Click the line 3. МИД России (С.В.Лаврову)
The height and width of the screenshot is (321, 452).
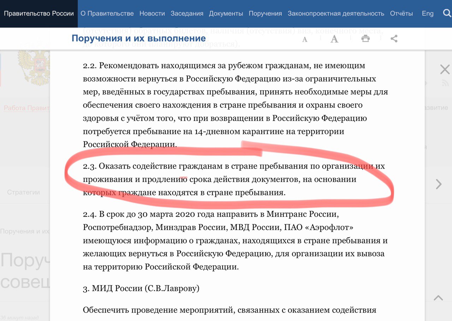tap(141, 289)
